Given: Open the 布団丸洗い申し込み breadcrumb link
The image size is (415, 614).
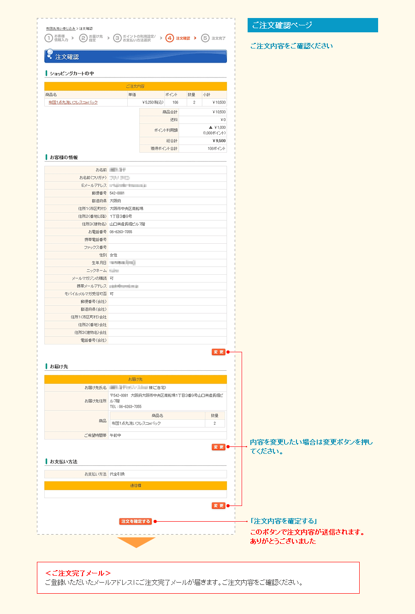Looking at the screenshot, I should (60, 29).
